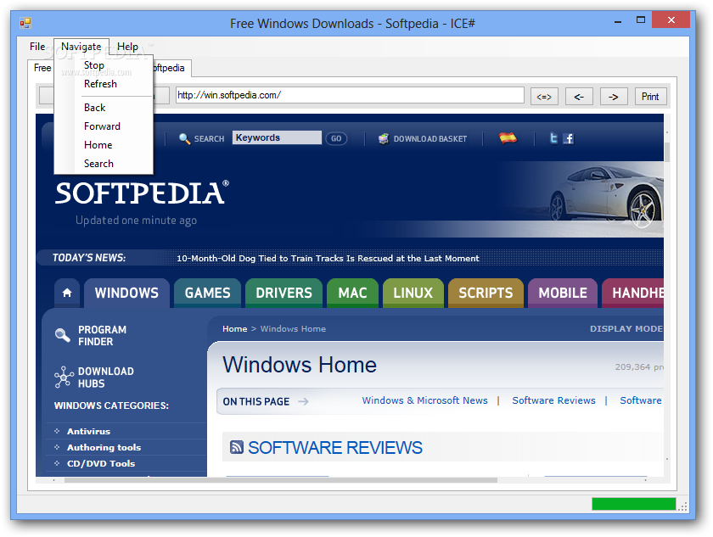Image resolution: width=713 pixels, height=537 pixels.
Task: Click DISPLAY MODE text
Action: [626, 328]
